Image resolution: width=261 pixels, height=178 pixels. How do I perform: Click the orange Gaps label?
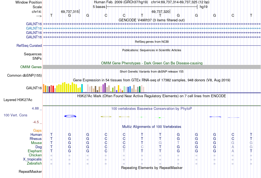pyautogui.click(x=37, y=131)
